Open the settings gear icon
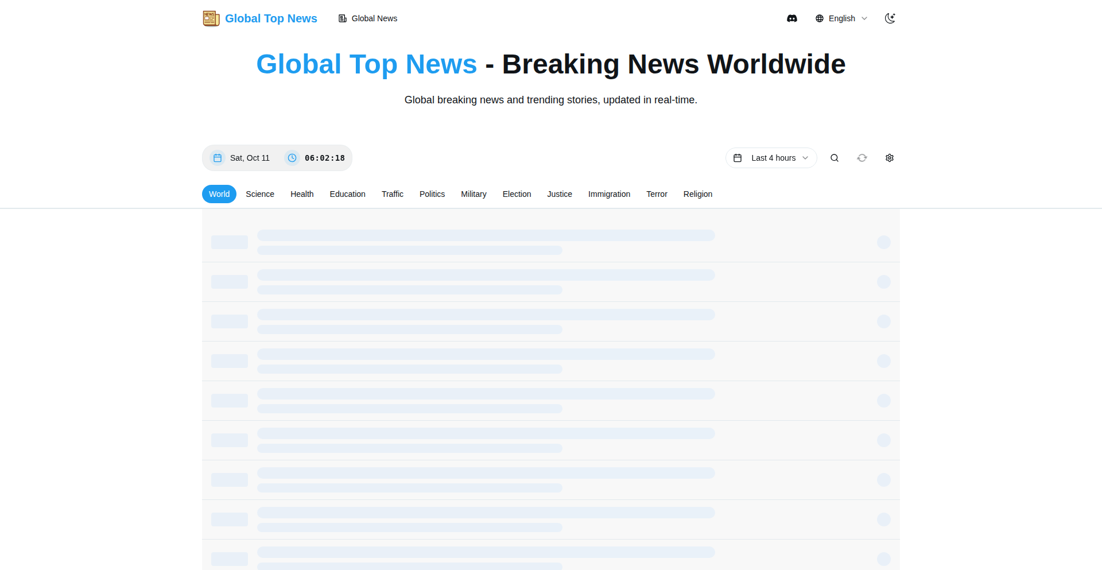The height and width of the screenshot is (570, 1102). 889,158
